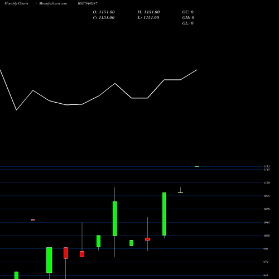Viewport: 279px width, 279px height.
Task: Click the 'L: 1151.00' low value
Action: point(148,18)
